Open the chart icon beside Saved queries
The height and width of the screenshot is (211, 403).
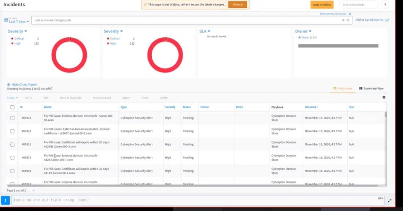[387, 20]
